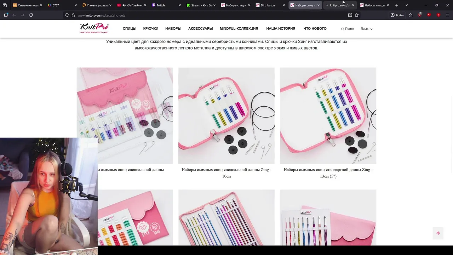453x255 pixels.
Task: Toggle the browser sidebar icon
Action: click(6, 15)
